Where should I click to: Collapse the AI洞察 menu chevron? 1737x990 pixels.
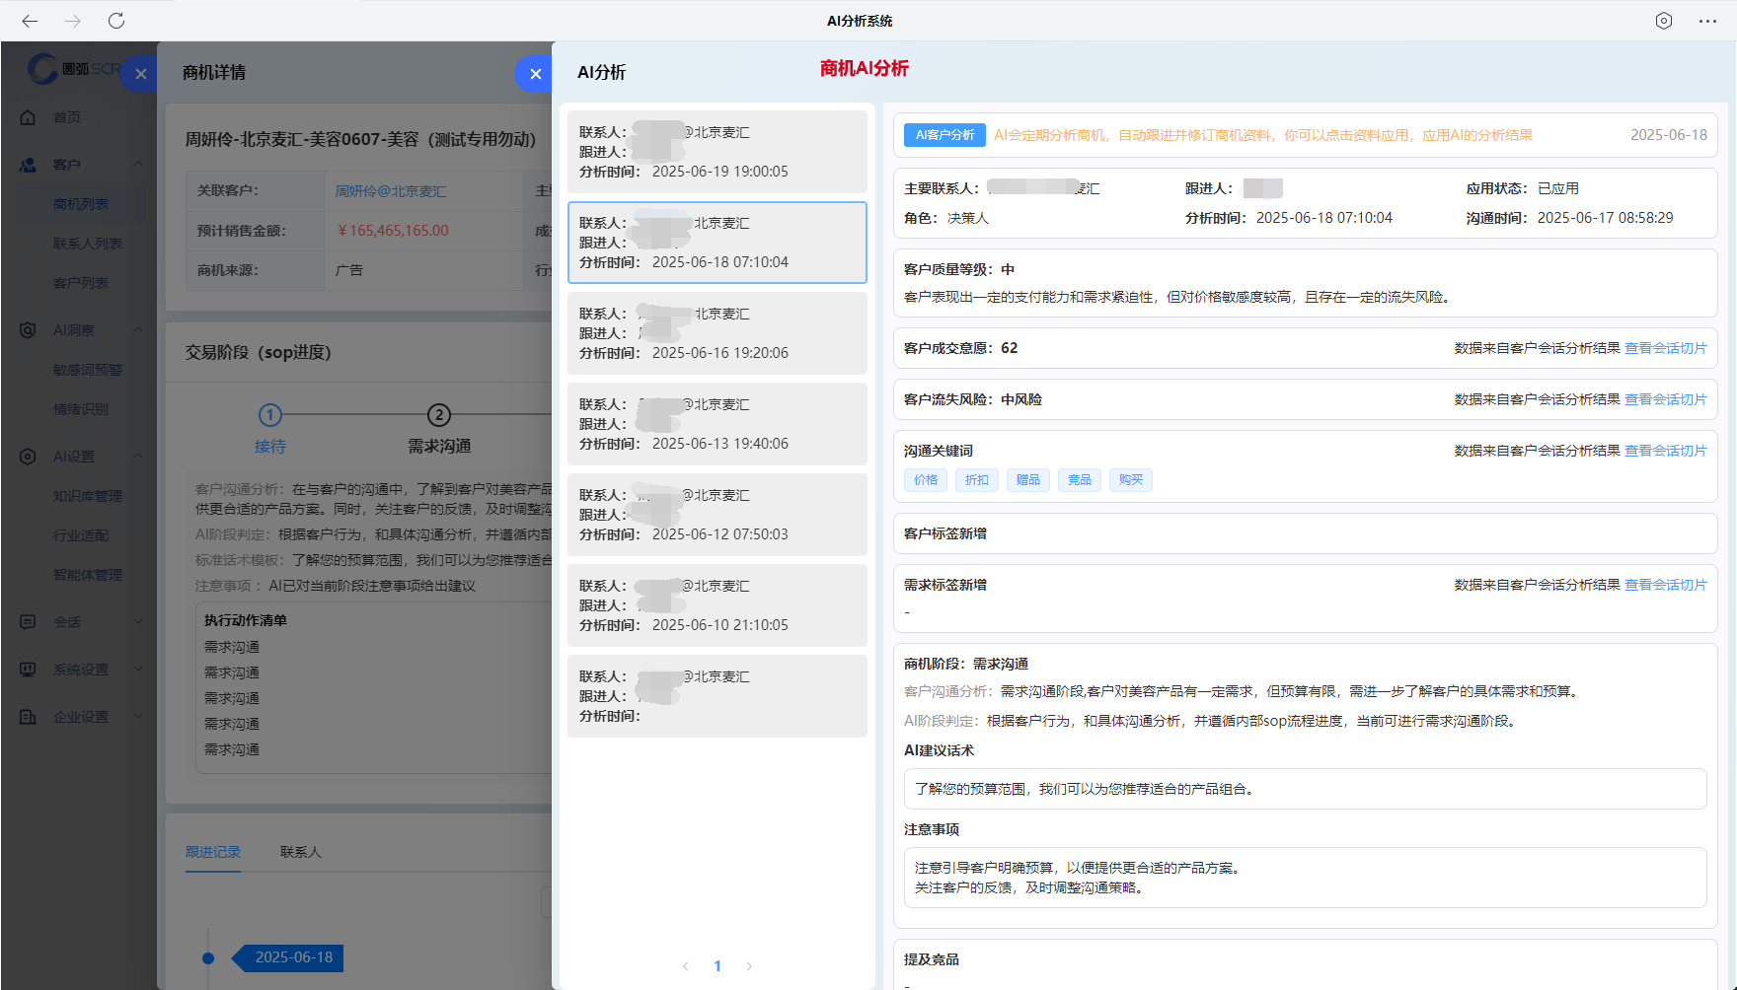(x=138, y=330)
